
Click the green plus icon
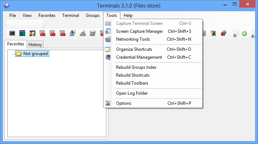tap(244, 33)
